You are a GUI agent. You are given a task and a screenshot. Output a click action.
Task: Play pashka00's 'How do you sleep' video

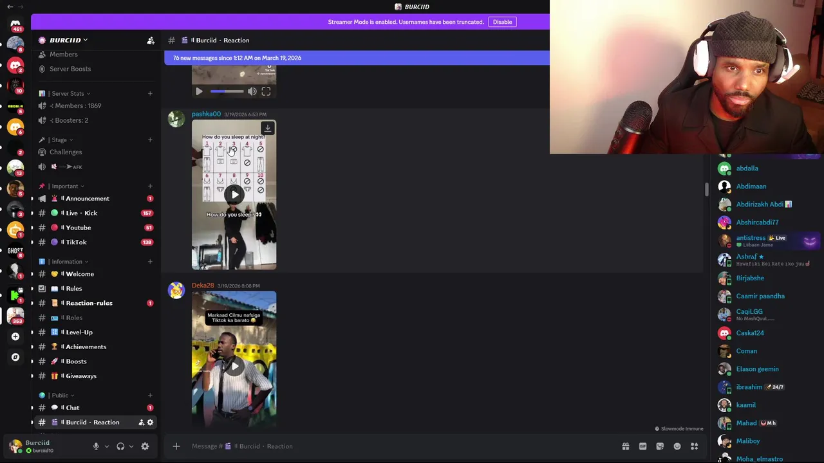pyautogui.click(x=234, y=194)
